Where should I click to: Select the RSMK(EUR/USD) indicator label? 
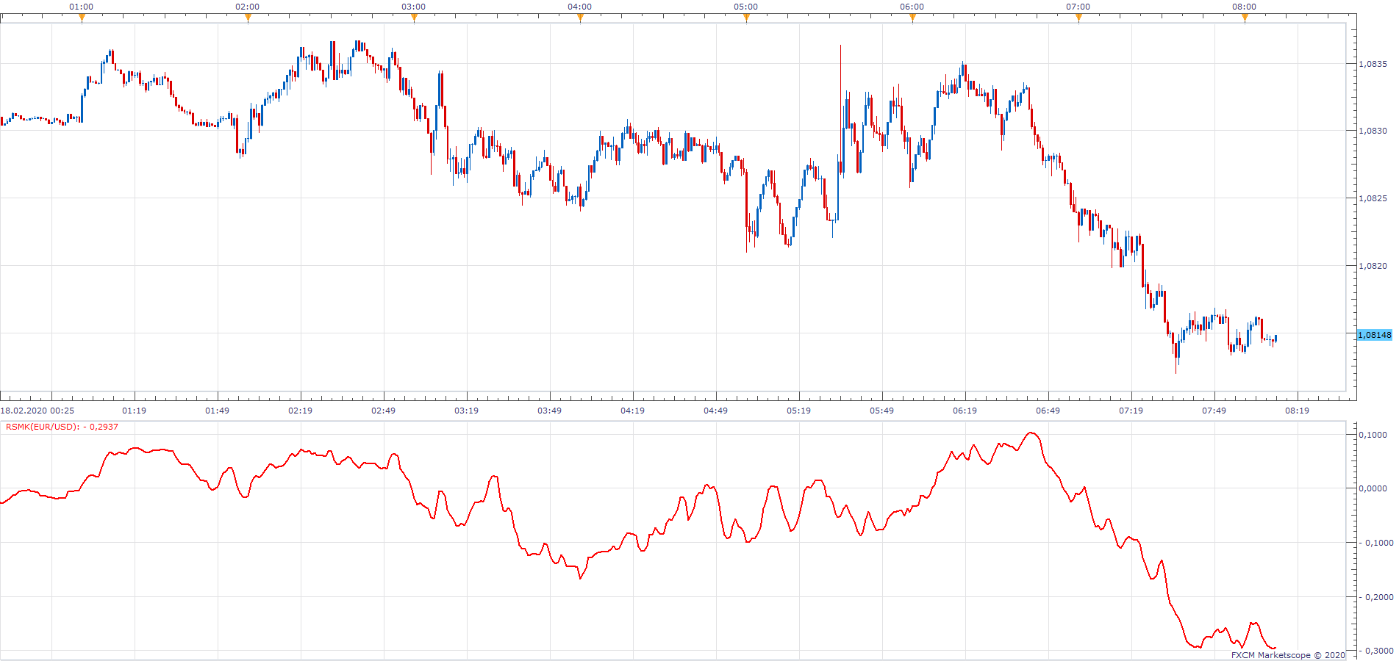tap(62, 427)
